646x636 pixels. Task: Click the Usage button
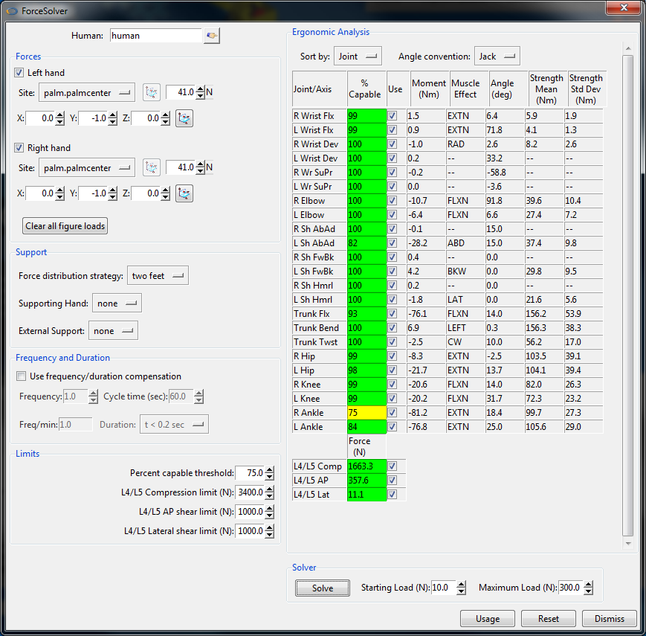488,619
